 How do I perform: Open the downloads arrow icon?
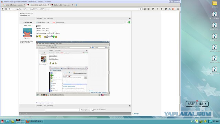[157, 9]
